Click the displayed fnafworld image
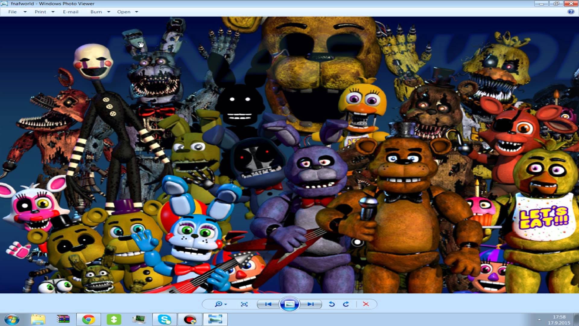 coord(289,155)
